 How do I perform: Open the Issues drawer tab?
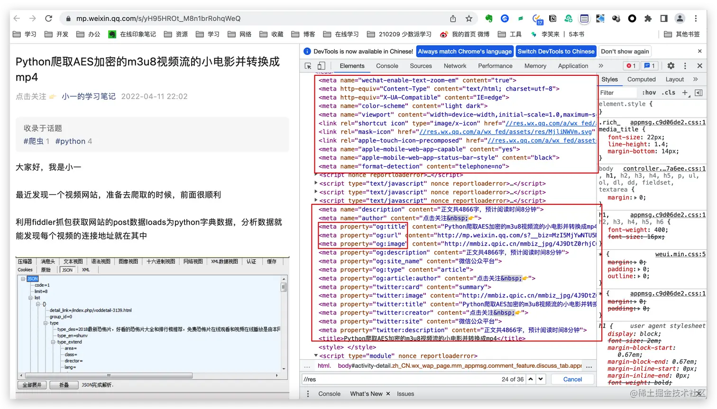(405, 394)
